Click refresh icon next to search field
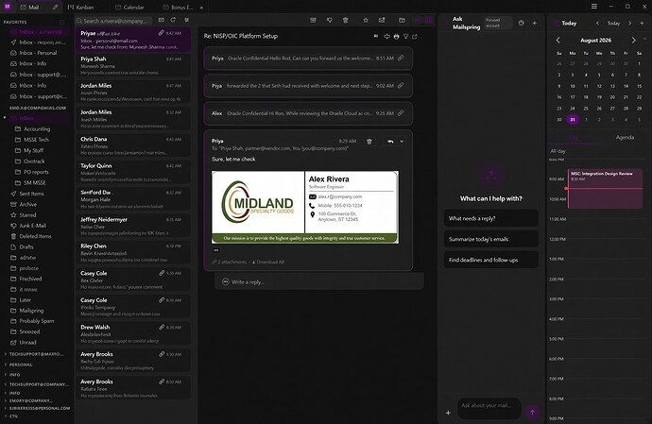This screenshot has height=424, width=652. (173, 20)
